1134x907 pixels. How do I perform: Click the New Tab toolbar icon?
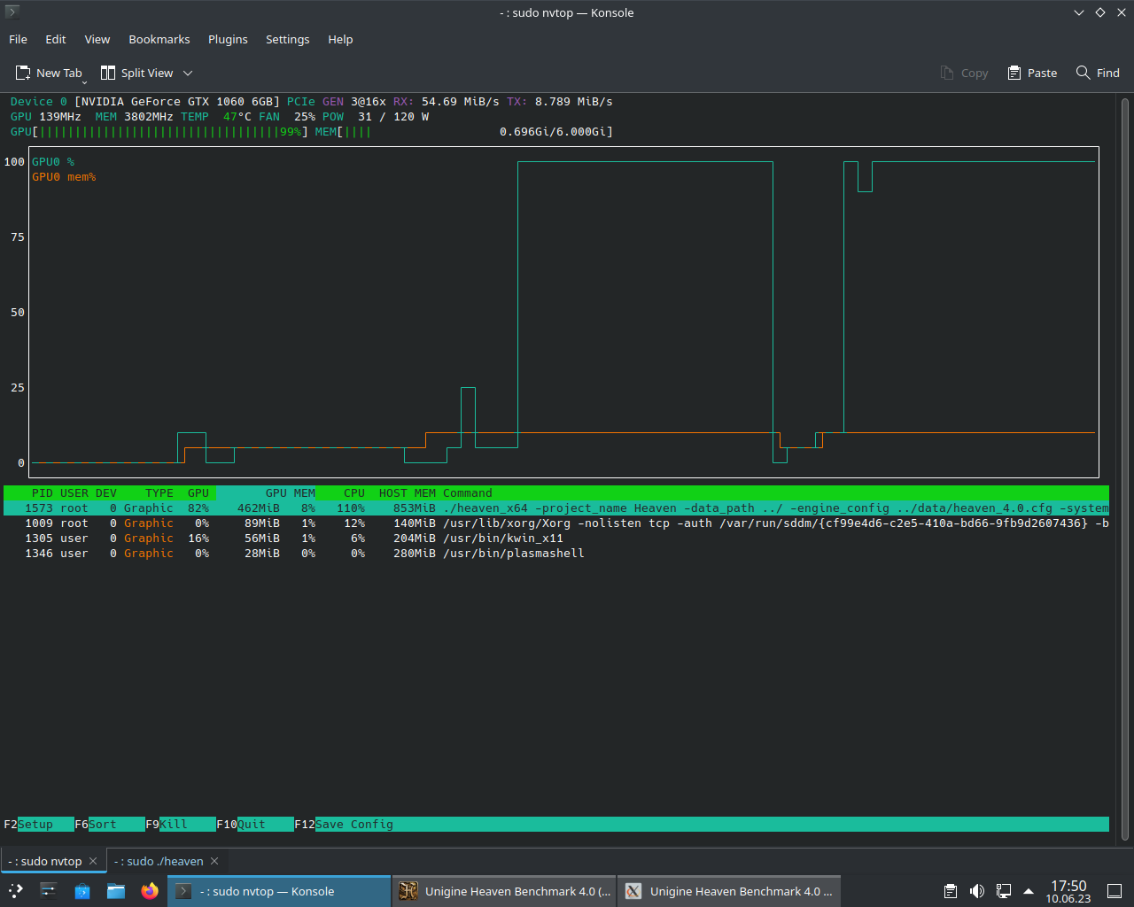23,73
